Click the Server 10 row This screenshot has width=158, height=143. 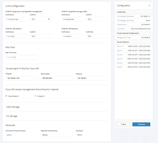(133, 46)
